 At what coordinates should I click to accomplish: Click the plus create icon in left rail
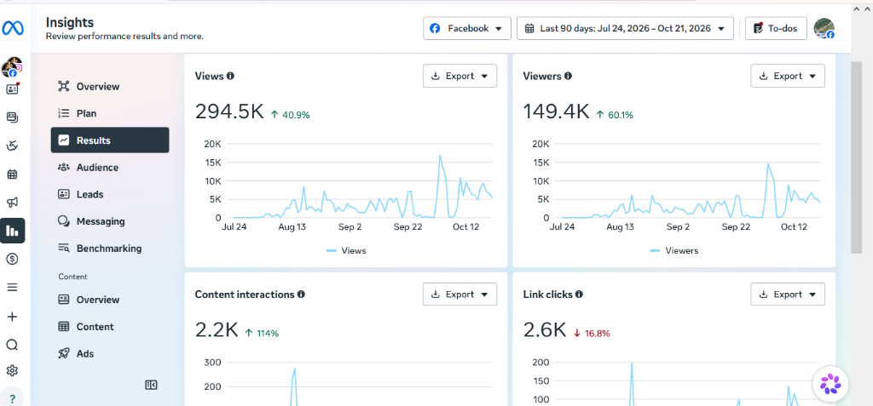(12, 317)
